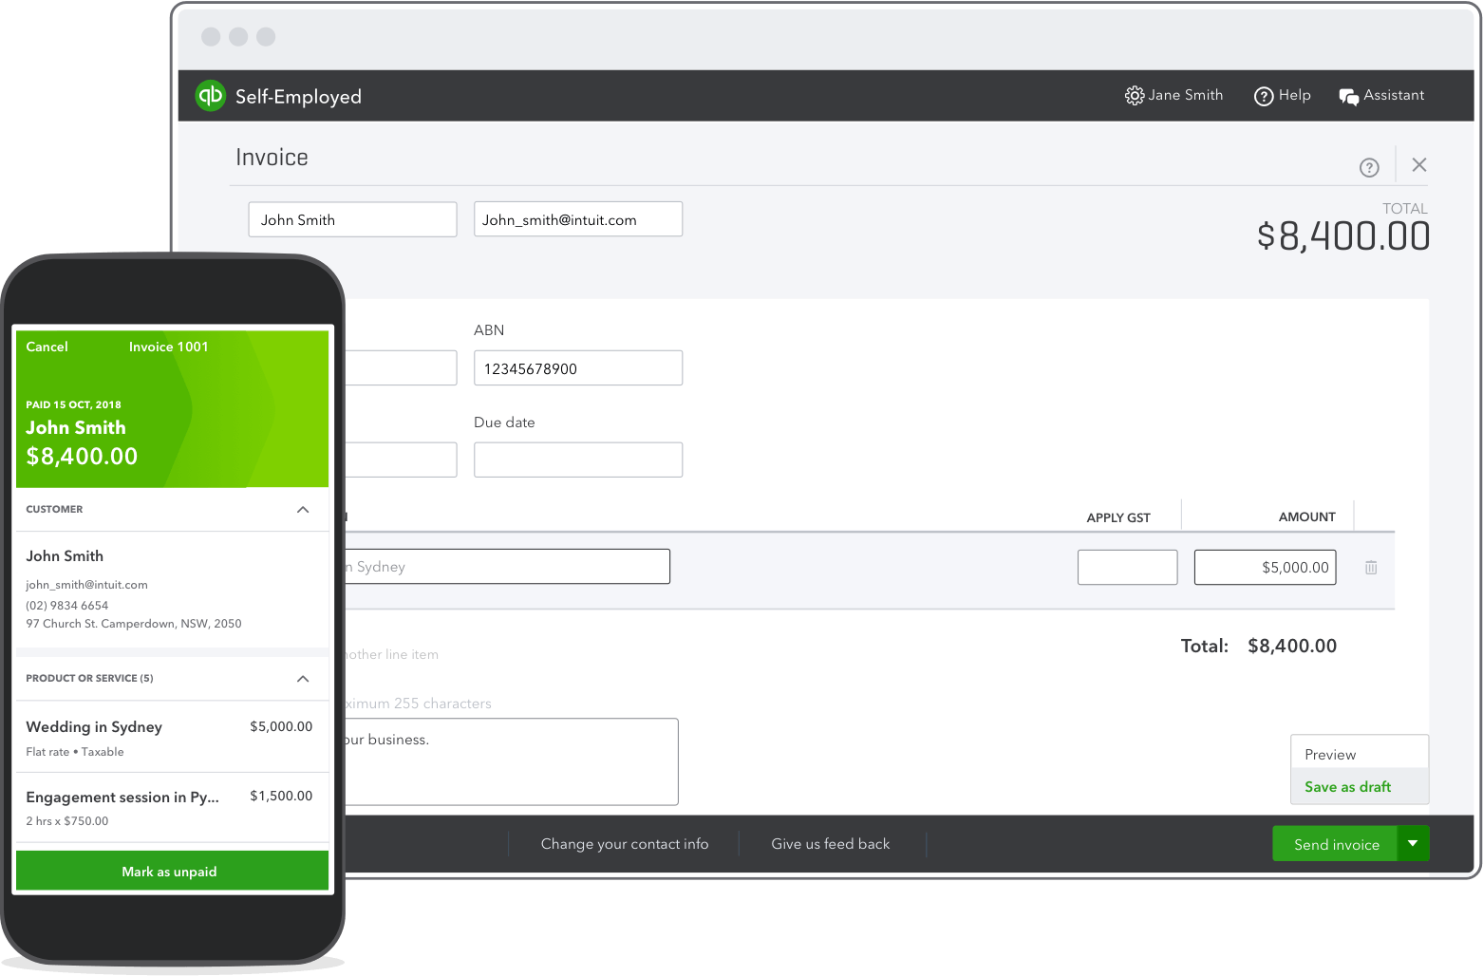
Task: Tap john_smith@intuit.com on the phone
Action: [86, 585]
